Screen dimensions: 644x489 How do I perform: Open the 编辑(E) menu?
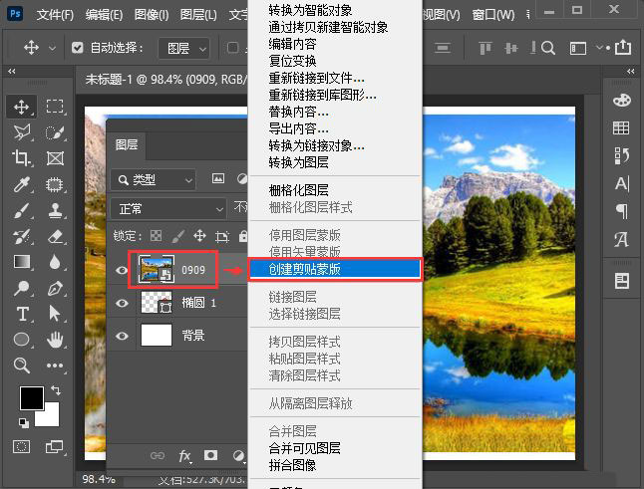click(x=104, y=15)
